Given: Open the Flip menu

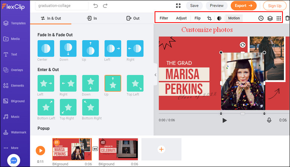Looking at the screenshot, I should point(197,18).
